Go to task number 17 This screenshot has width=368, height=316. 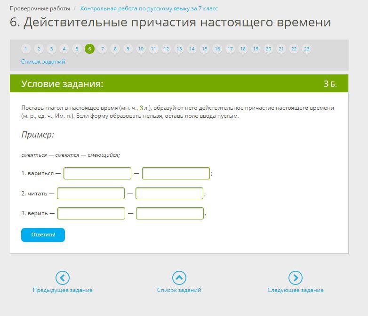click(230, 49)
